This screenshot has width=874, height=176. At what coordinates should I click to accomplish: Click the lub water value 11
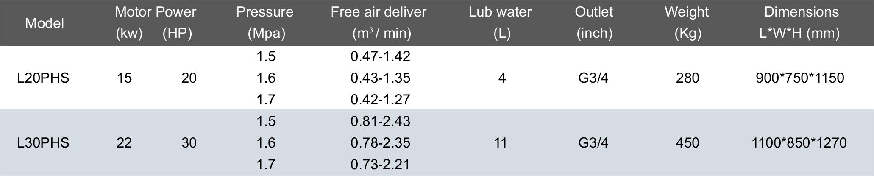[501, 143]
